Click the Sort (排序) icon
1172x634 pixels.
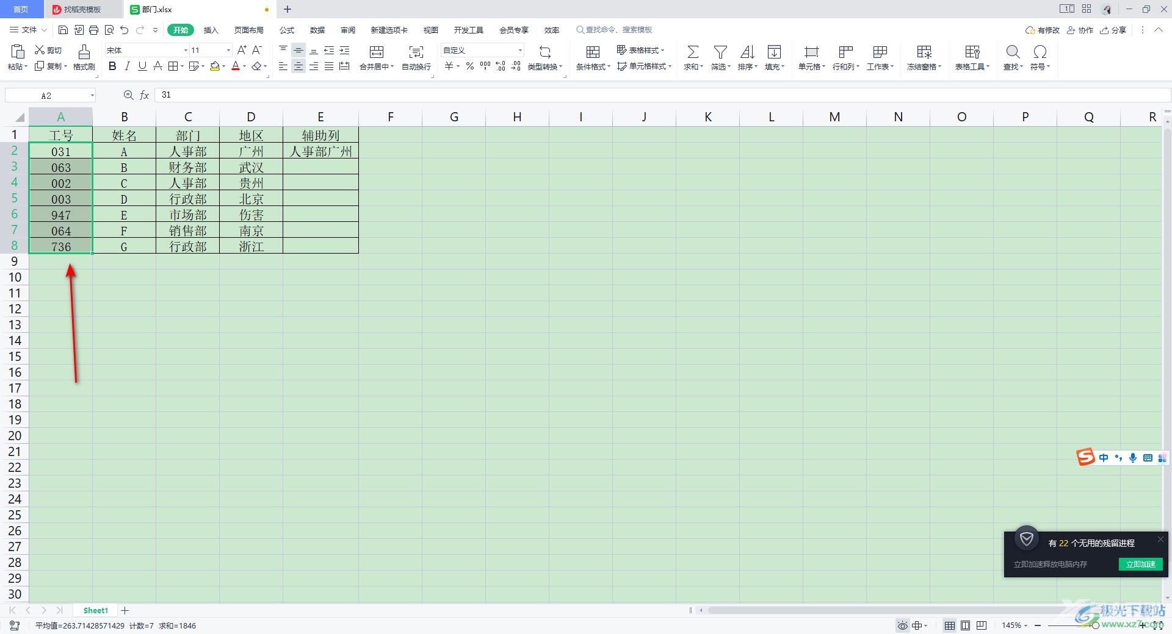click(x=747, y=52)
